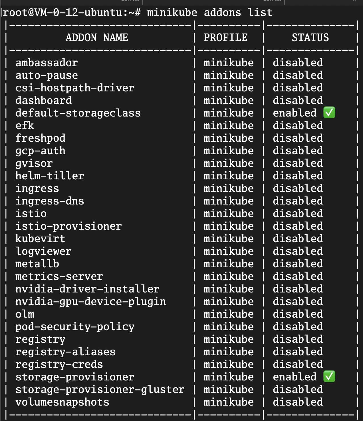This screenshot has width=363, height=421.
Task: Click the minikube profile in the istio row
Action: [x=229, y=214]
